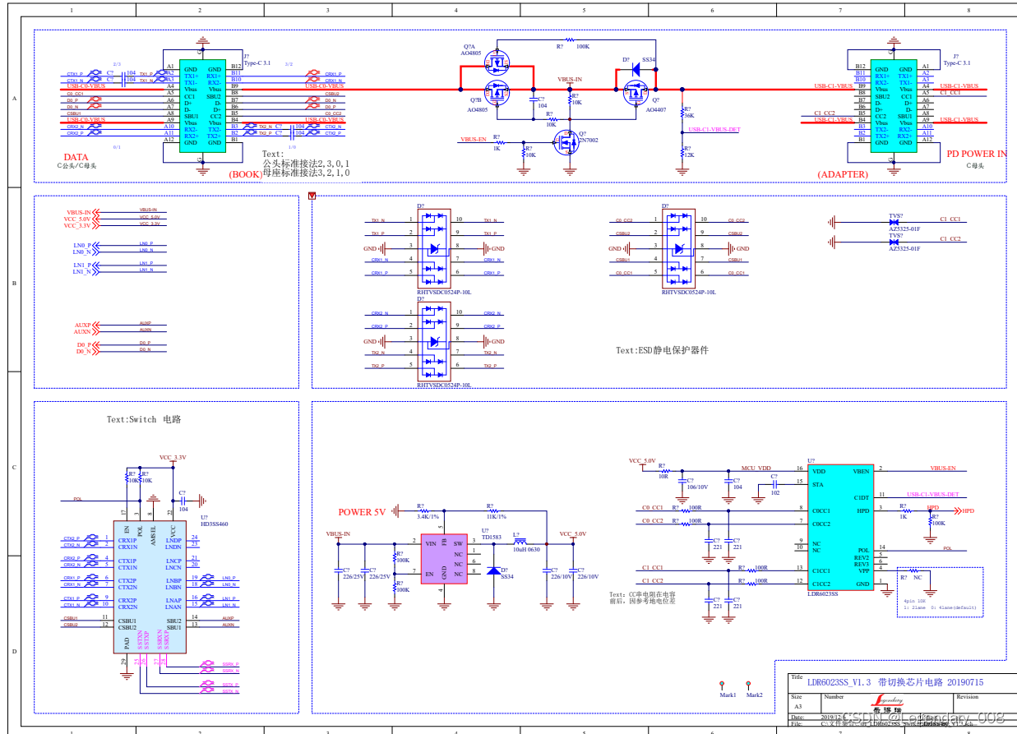
Task: Click the red marker at ESD box corner
Action: [x=312, y=195]
